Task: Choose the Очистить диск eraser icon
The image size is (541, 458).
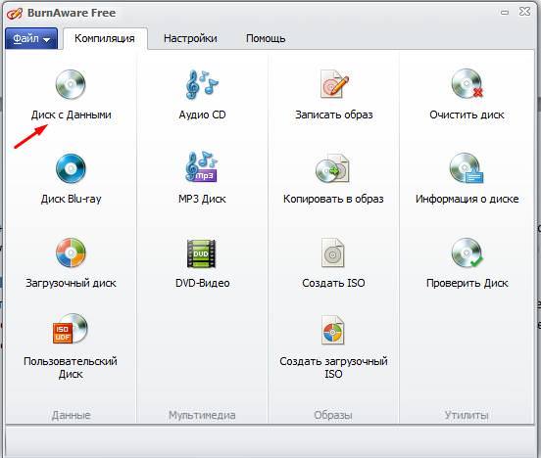Action: coord(467,83)
